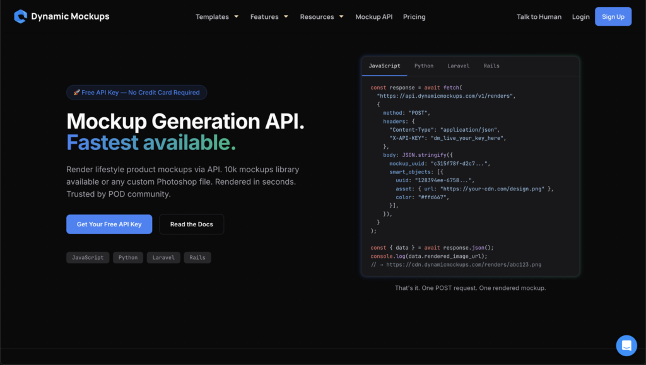646x365 pixels.
Task: Click the "Content-Type" header line in code
Action: [445, 130]
